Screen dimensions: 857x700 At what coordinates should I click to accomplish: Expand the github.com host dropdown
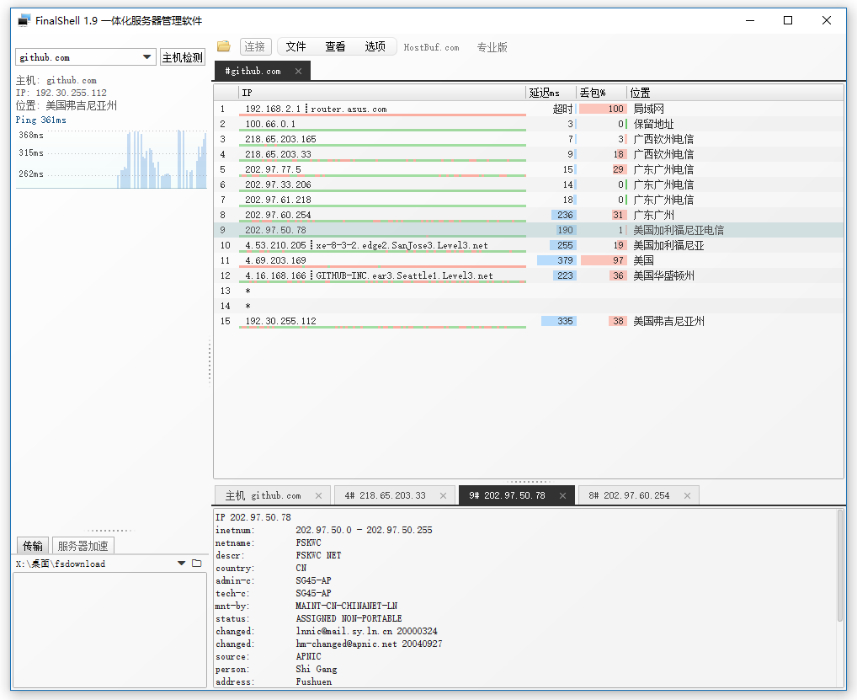click(148, 57)
